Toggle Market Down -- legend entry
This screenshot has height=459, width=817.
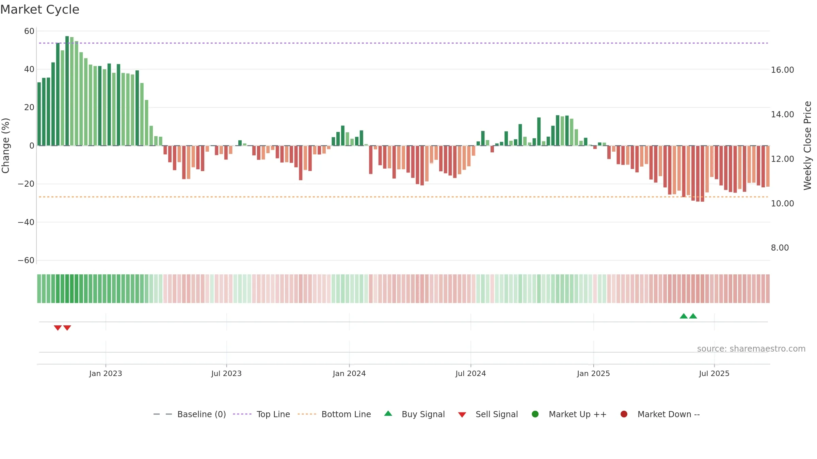click(660, 414)
